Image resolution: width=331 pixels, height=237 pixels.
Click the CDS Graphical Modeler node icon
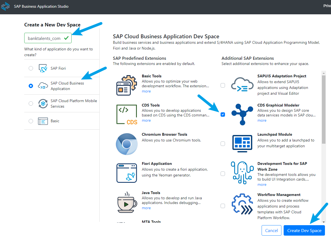click(x=242, y=114)
